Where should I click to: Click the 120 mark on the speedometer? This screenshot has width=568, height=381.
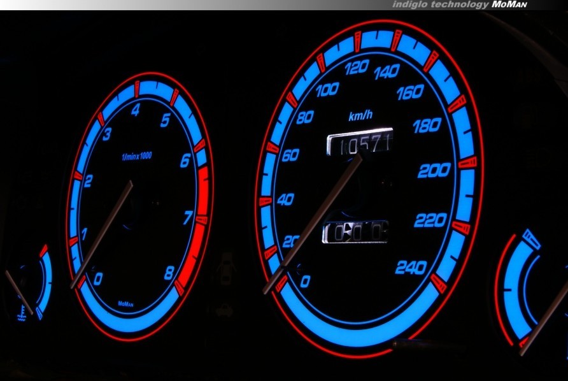coord(357,68)
